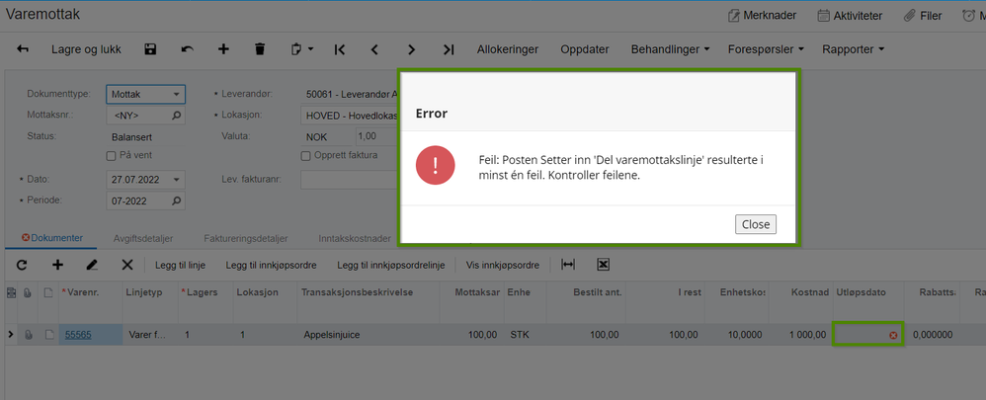Click the Valuta NOK field

click(x=327, y=136)
